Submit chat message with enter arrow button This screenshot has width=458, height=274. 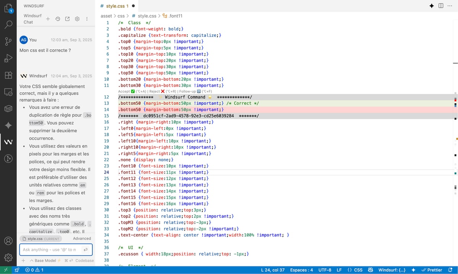(x=85, y=250)
